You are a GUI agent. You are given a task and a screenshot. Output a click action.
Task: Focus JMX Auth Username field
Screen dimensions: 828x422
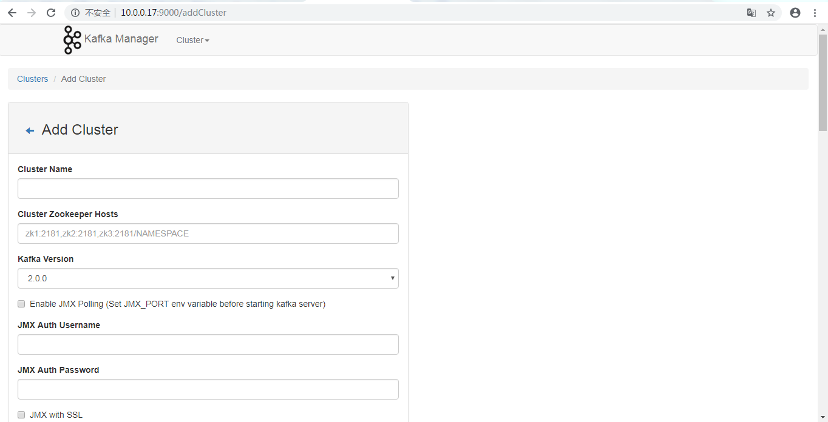pyautogui.click(x=208, y=344)
